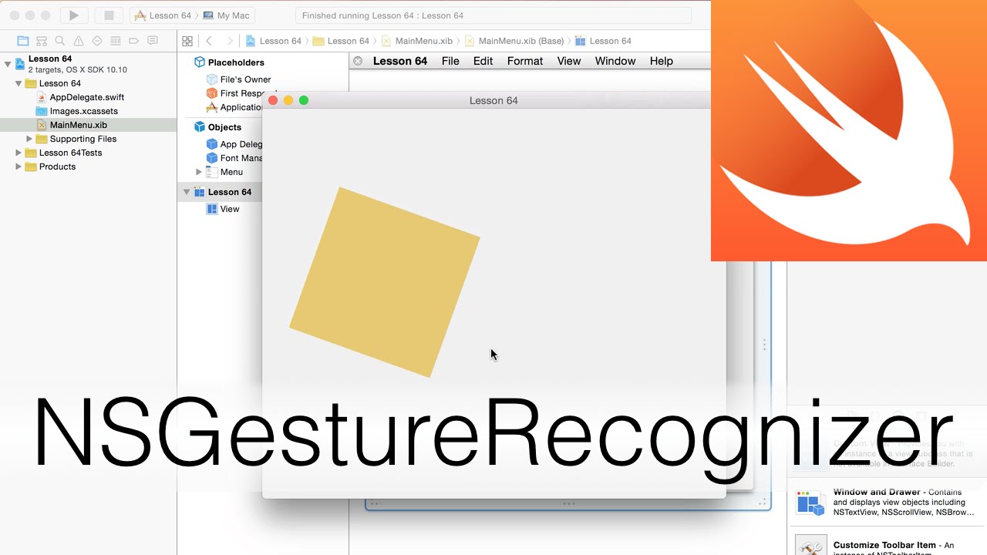The image size is (987, 555).
Task: Open the Help menu in menu editor
Action: click(662, 61)
